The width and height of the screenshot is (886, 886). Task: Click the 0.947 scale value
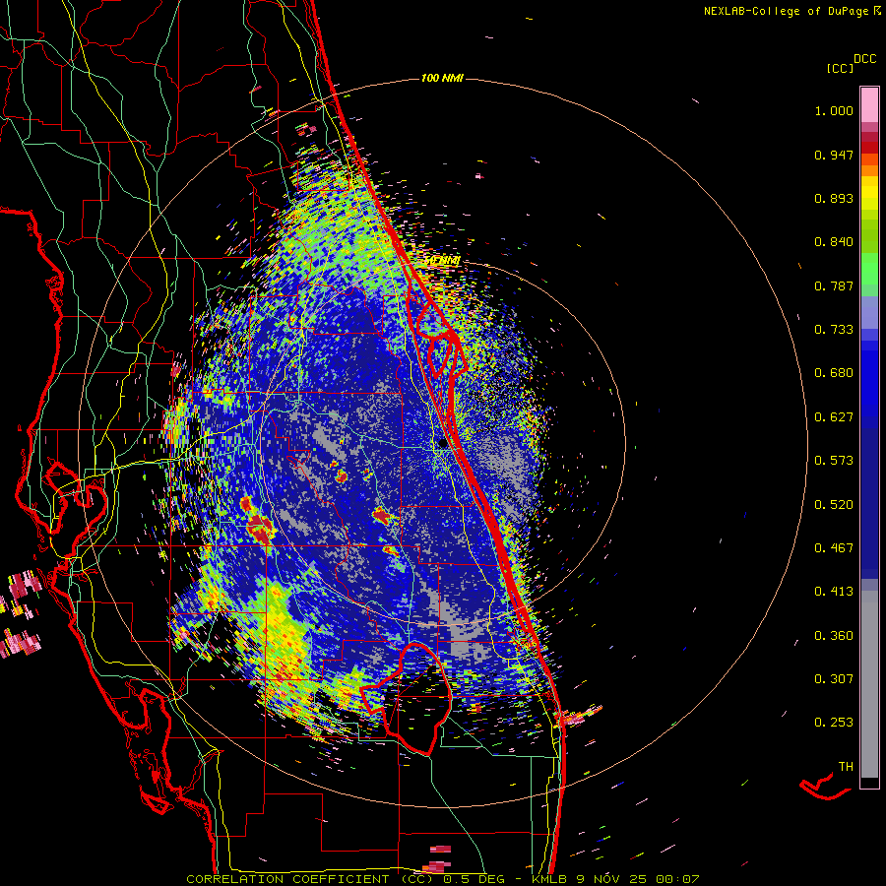(x=834, y=155)
